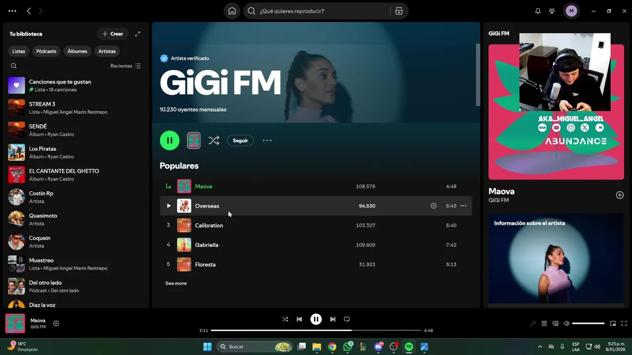Adjust the Spotify volume slider

[589, 323]
